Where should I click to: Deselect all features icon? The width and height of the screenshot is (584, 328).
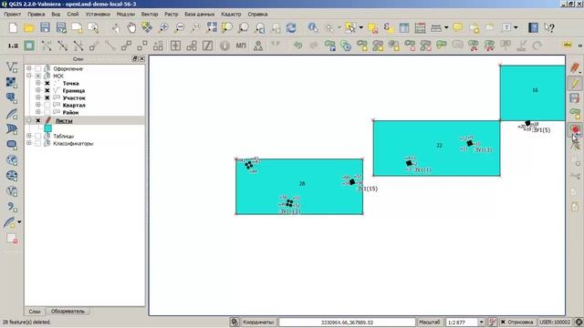pyautogui.click(x=372, y=28)
